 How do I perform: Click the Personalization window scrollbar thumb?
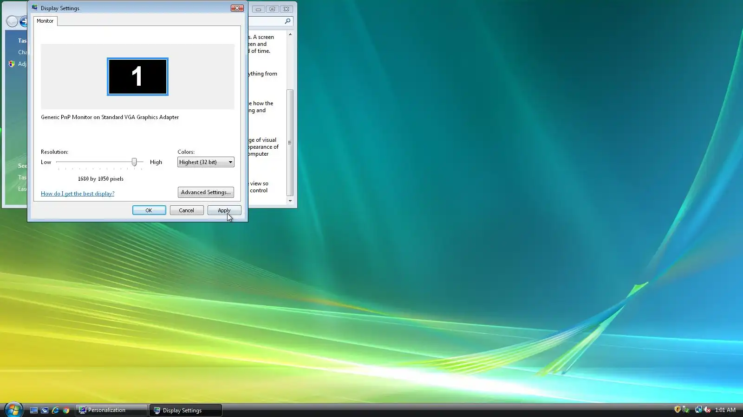pyautogui.click(x=290, y=142)
